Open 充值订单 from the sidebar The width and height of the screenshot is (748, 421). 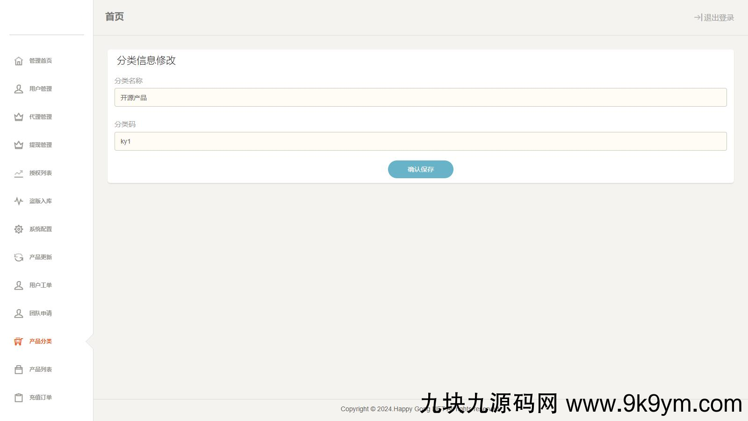tap(40, 398)
